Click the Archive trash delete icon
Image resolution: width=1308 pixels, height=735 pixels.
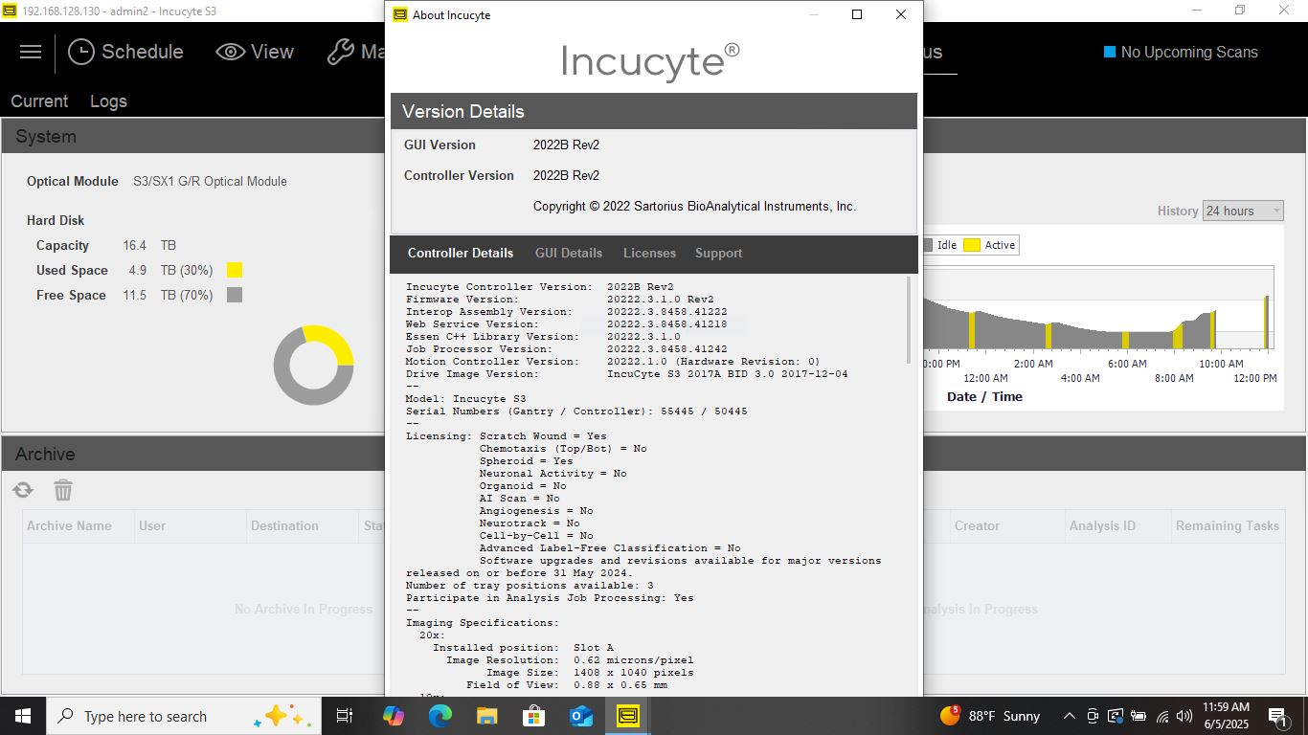click(63, 490)
